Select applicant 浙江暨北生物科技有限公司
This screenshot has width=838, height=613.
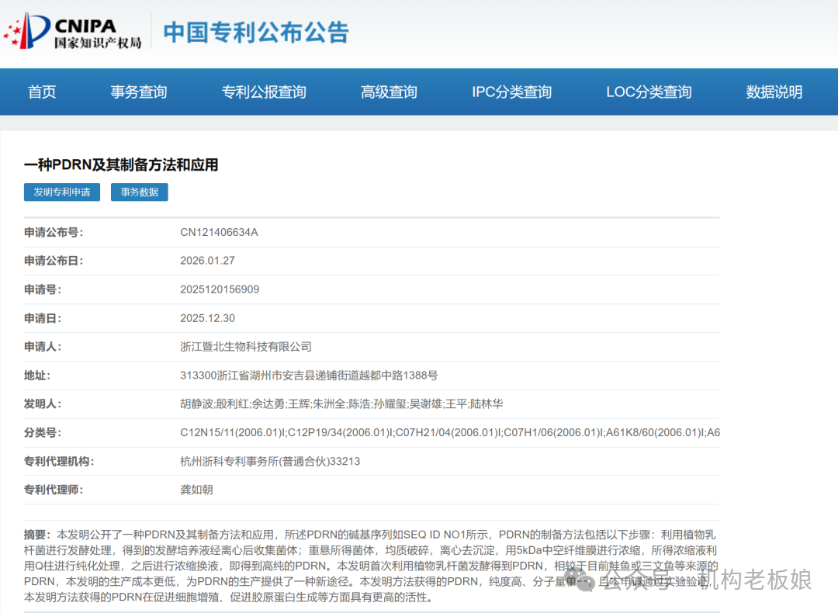click(245, 346)
